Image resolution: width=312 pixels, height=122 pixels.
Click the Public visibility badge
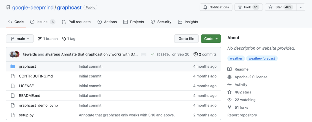coord(90,8)
